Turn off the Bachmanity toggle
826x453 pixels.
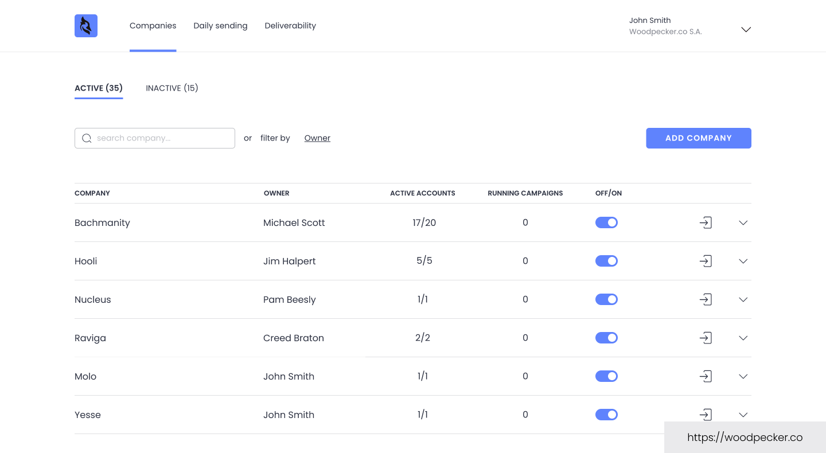click(606, 222)
